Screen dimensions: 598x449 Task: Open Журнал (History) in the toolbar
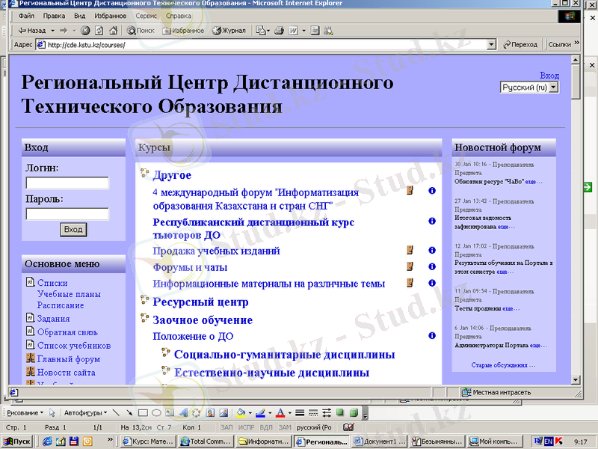click(x=229, y=31)
